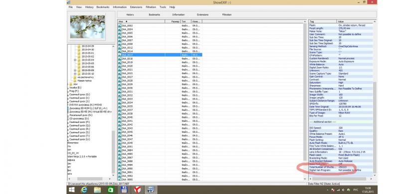
Task: Sort the file list by the name column header
Action: click(x=141, y=21)
